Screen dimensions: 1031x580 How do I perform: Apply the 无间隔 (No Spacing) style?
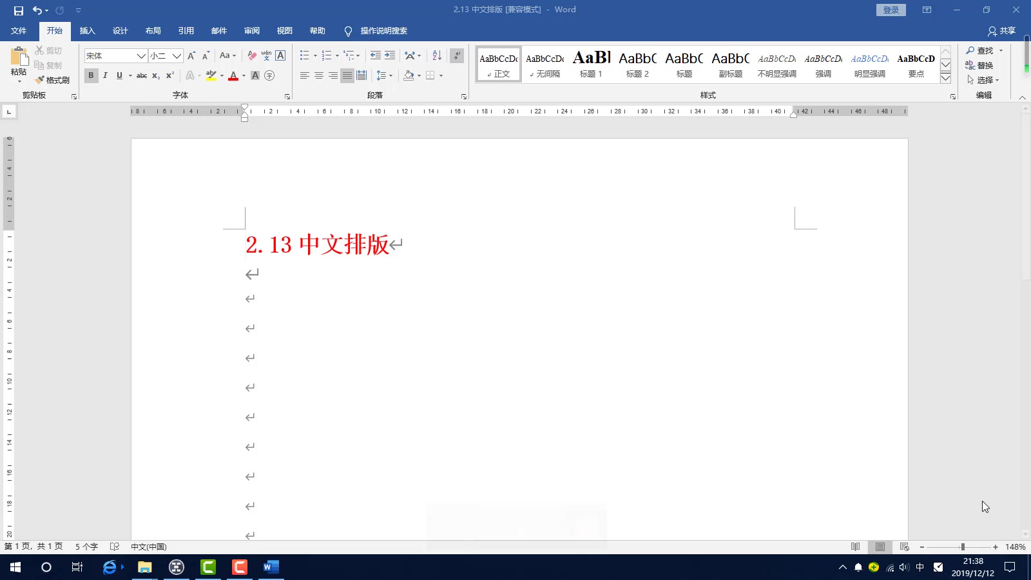544,64
